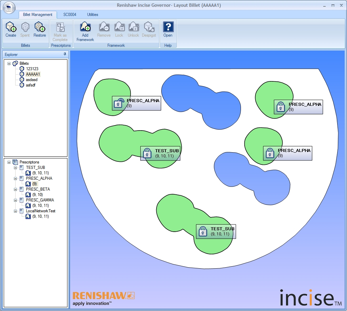Viewport: 347px width, 311px height.
Task: Switch to the SC0004 tab
Action: coord(69,15)
